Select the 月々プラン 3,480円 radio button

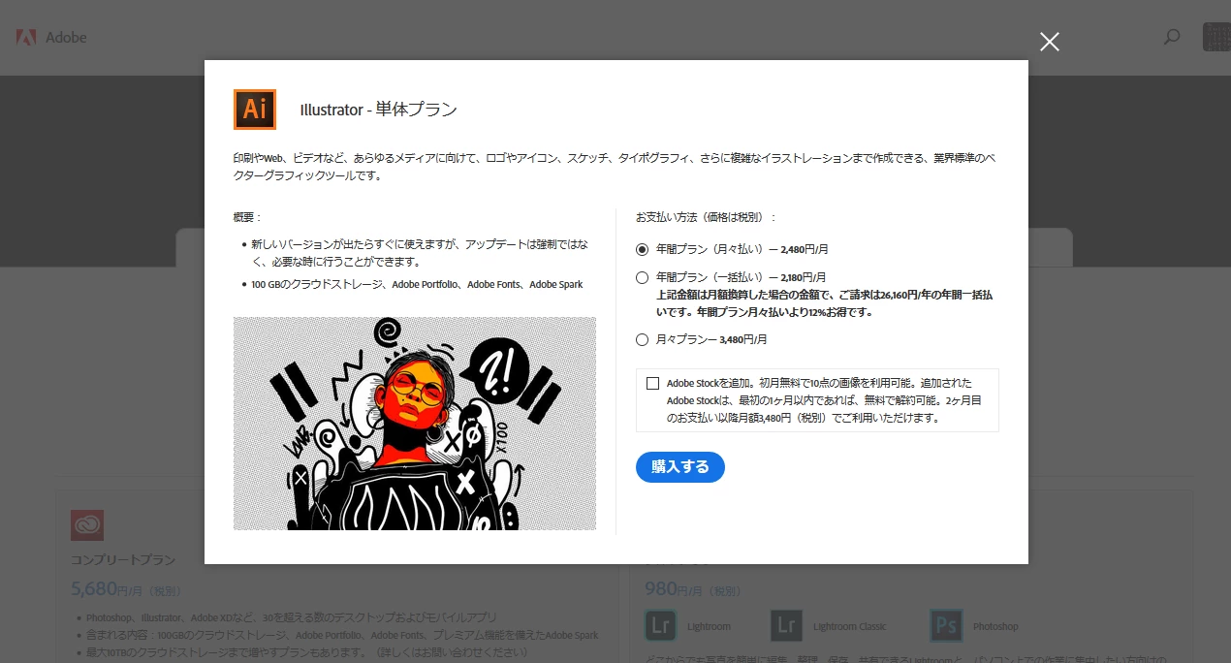coord(642,340)
